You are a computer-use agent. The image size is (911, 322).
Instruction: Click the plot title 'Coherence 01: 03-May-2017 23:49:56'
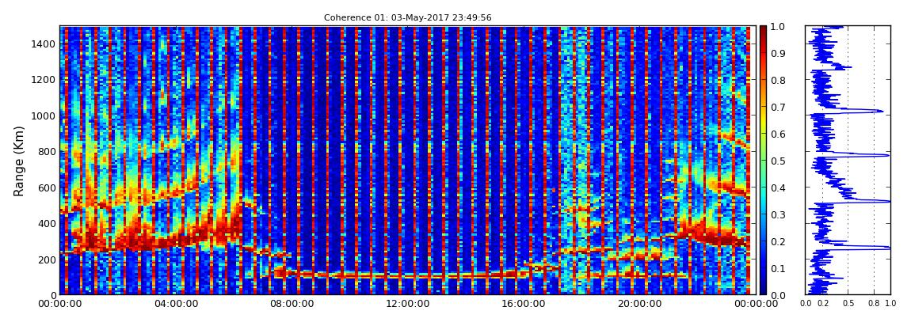(407, 18)
